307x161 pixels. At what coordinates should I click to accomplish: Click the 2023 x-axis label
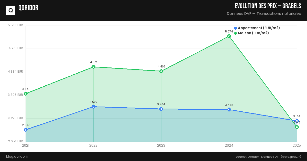[161, 145]
